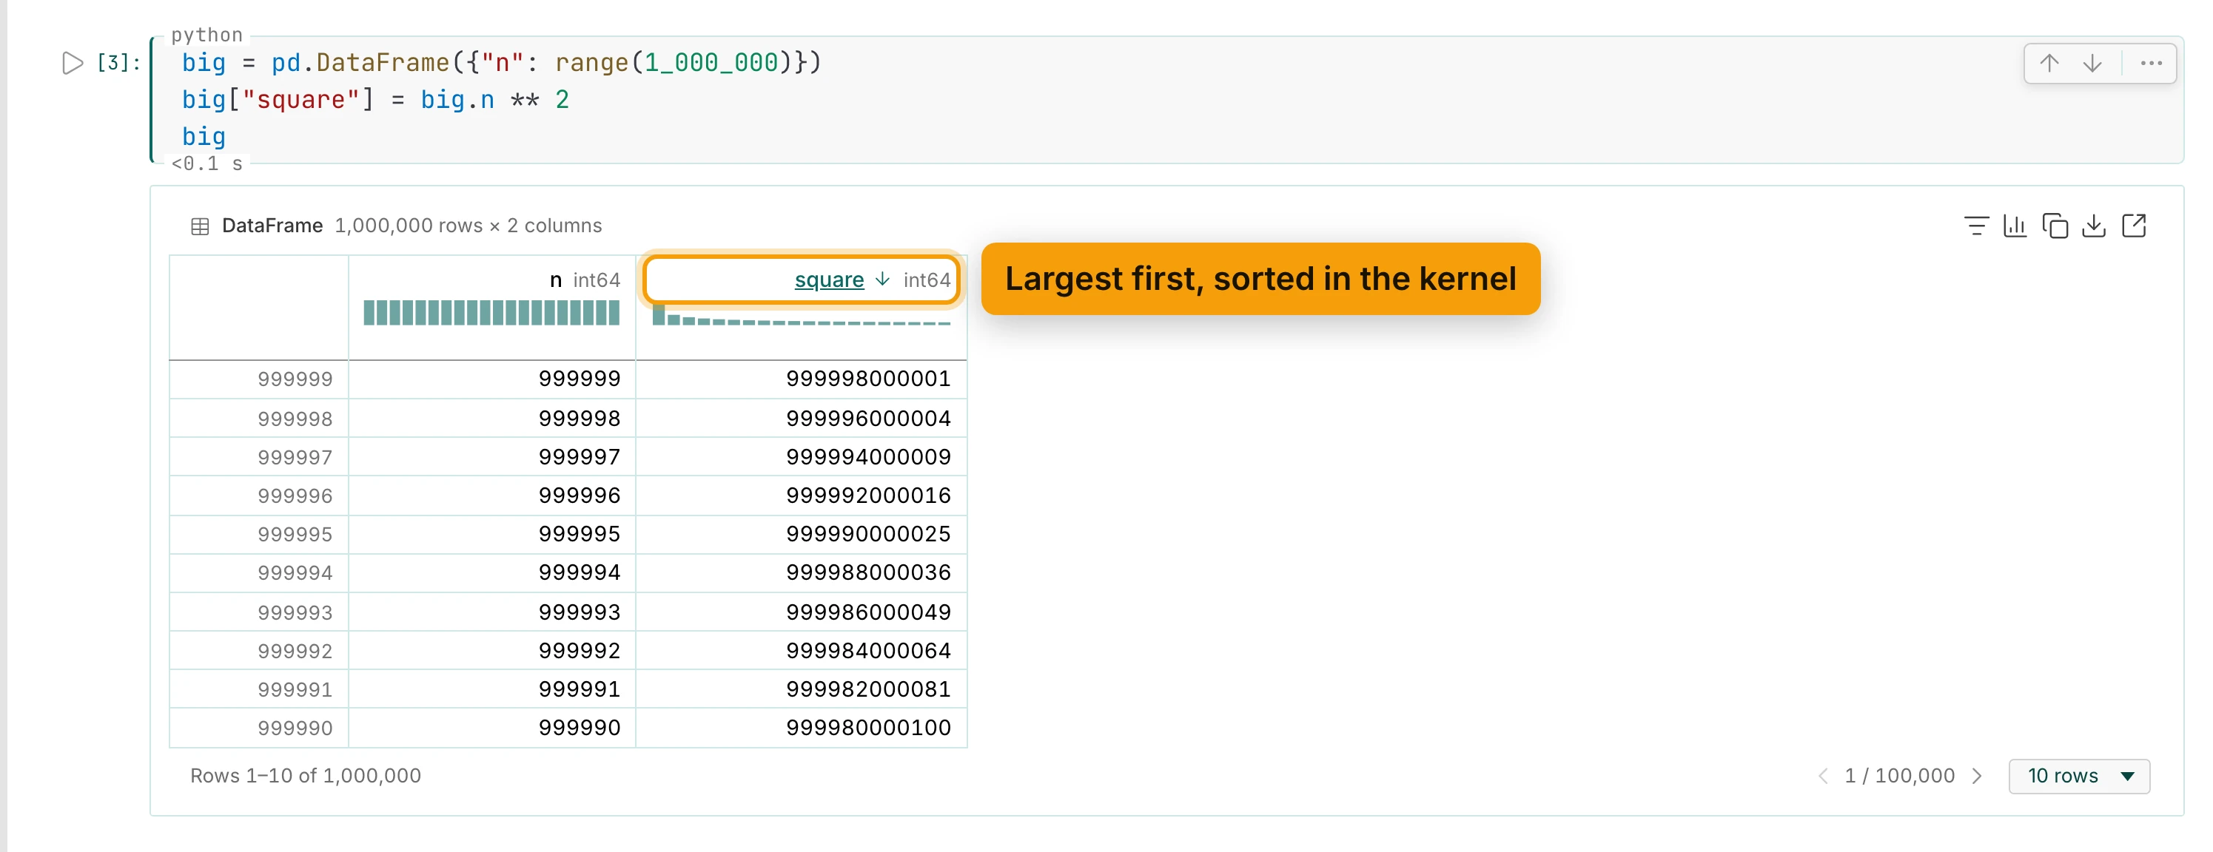
Task: Select cell value 999988000036
Action: tap(867, 573)
